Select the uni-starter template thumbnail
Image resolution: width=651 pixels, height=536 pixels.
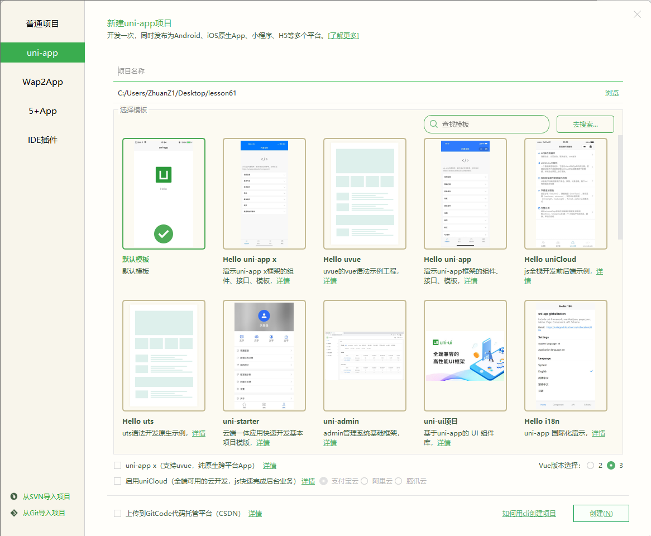coord(264,356)
